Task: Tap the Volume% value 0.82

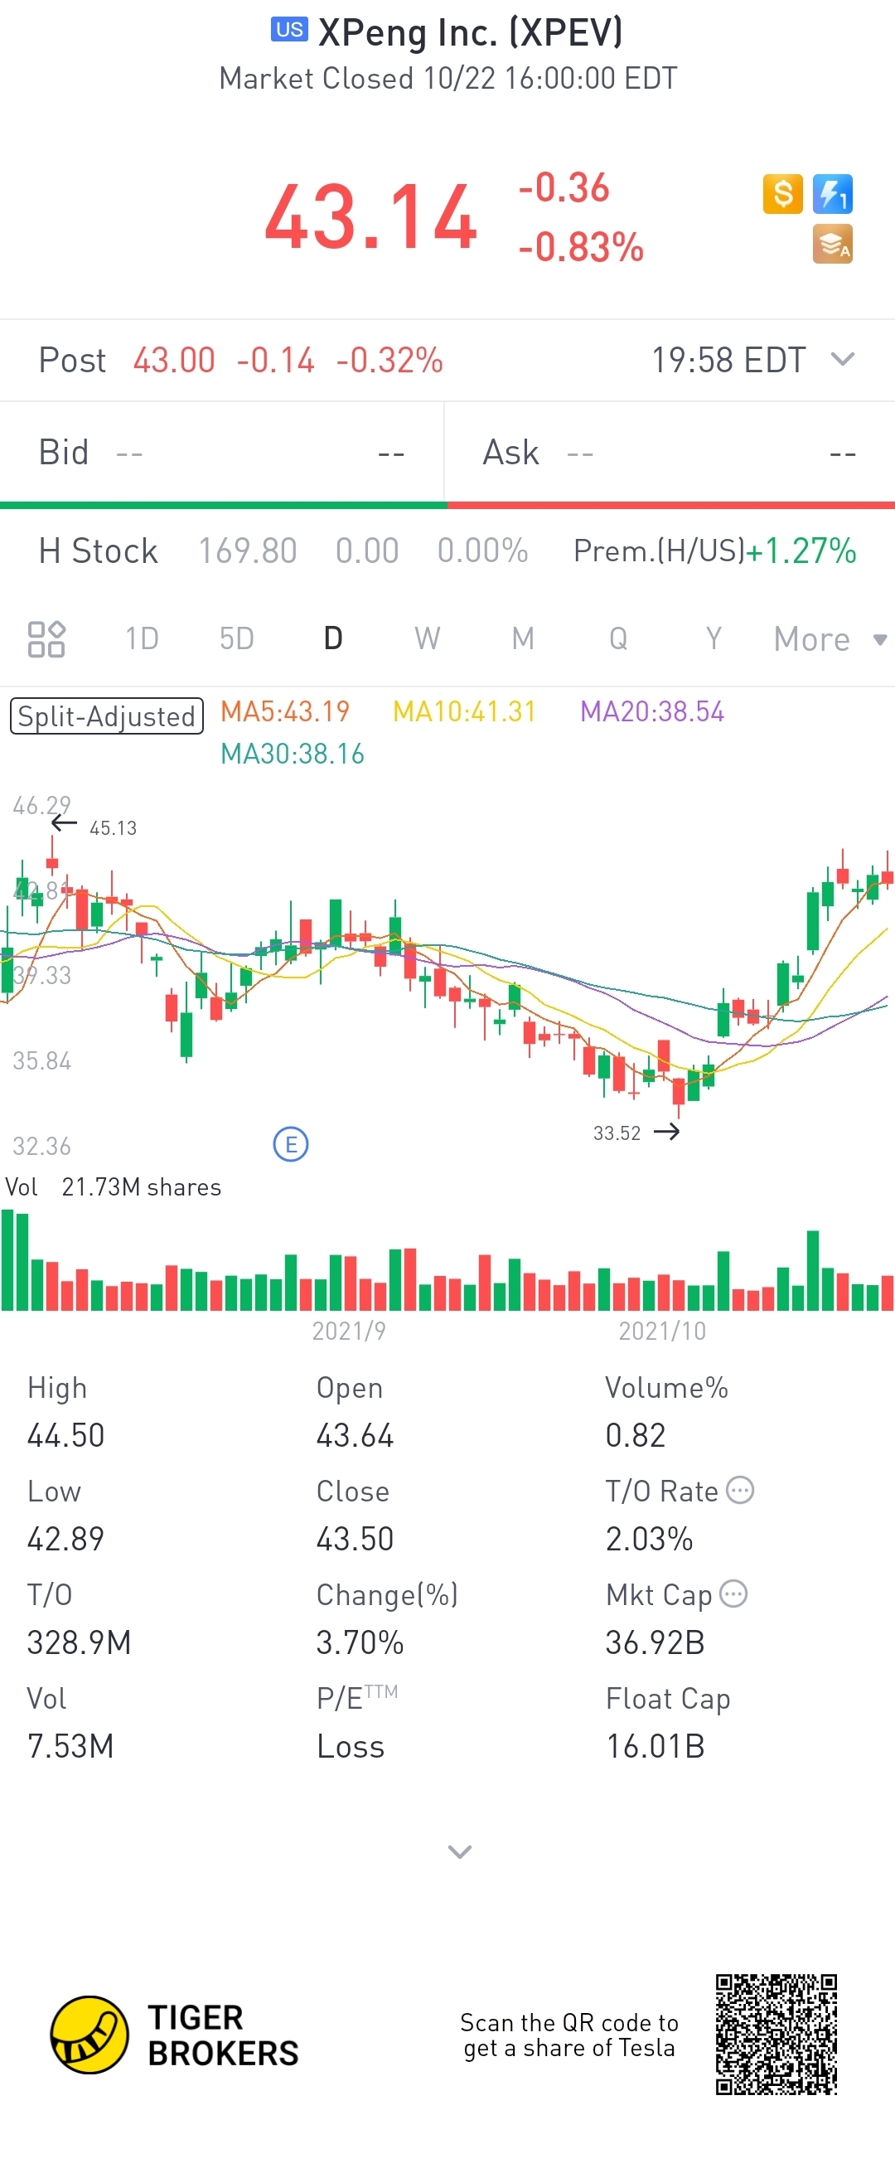Action: 636,1436
